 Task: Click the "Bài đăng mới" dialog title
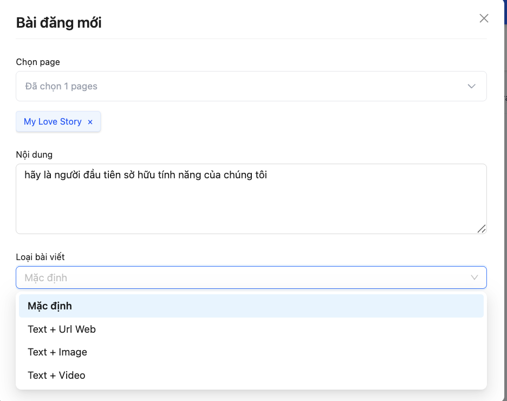(58, 23)
